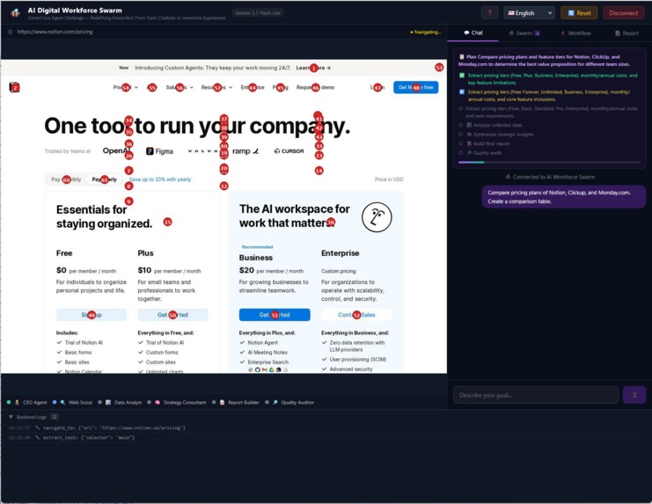Screen dimensions: 652x504
Task: Click the Figma logo under Trusted by teams
Action: coord(159,151)
